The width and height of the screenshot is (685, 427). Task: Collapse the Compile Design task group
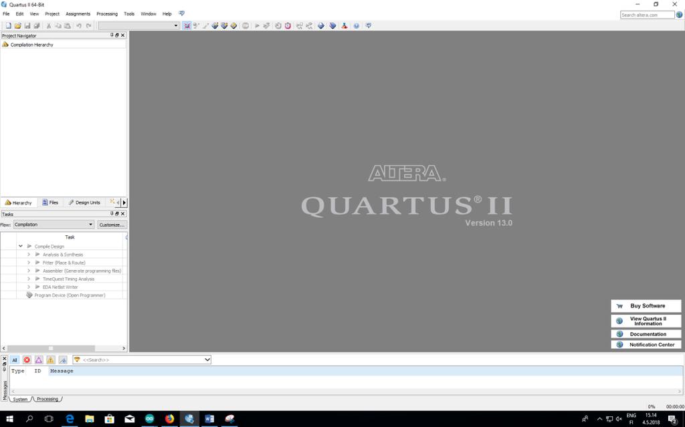21,247
